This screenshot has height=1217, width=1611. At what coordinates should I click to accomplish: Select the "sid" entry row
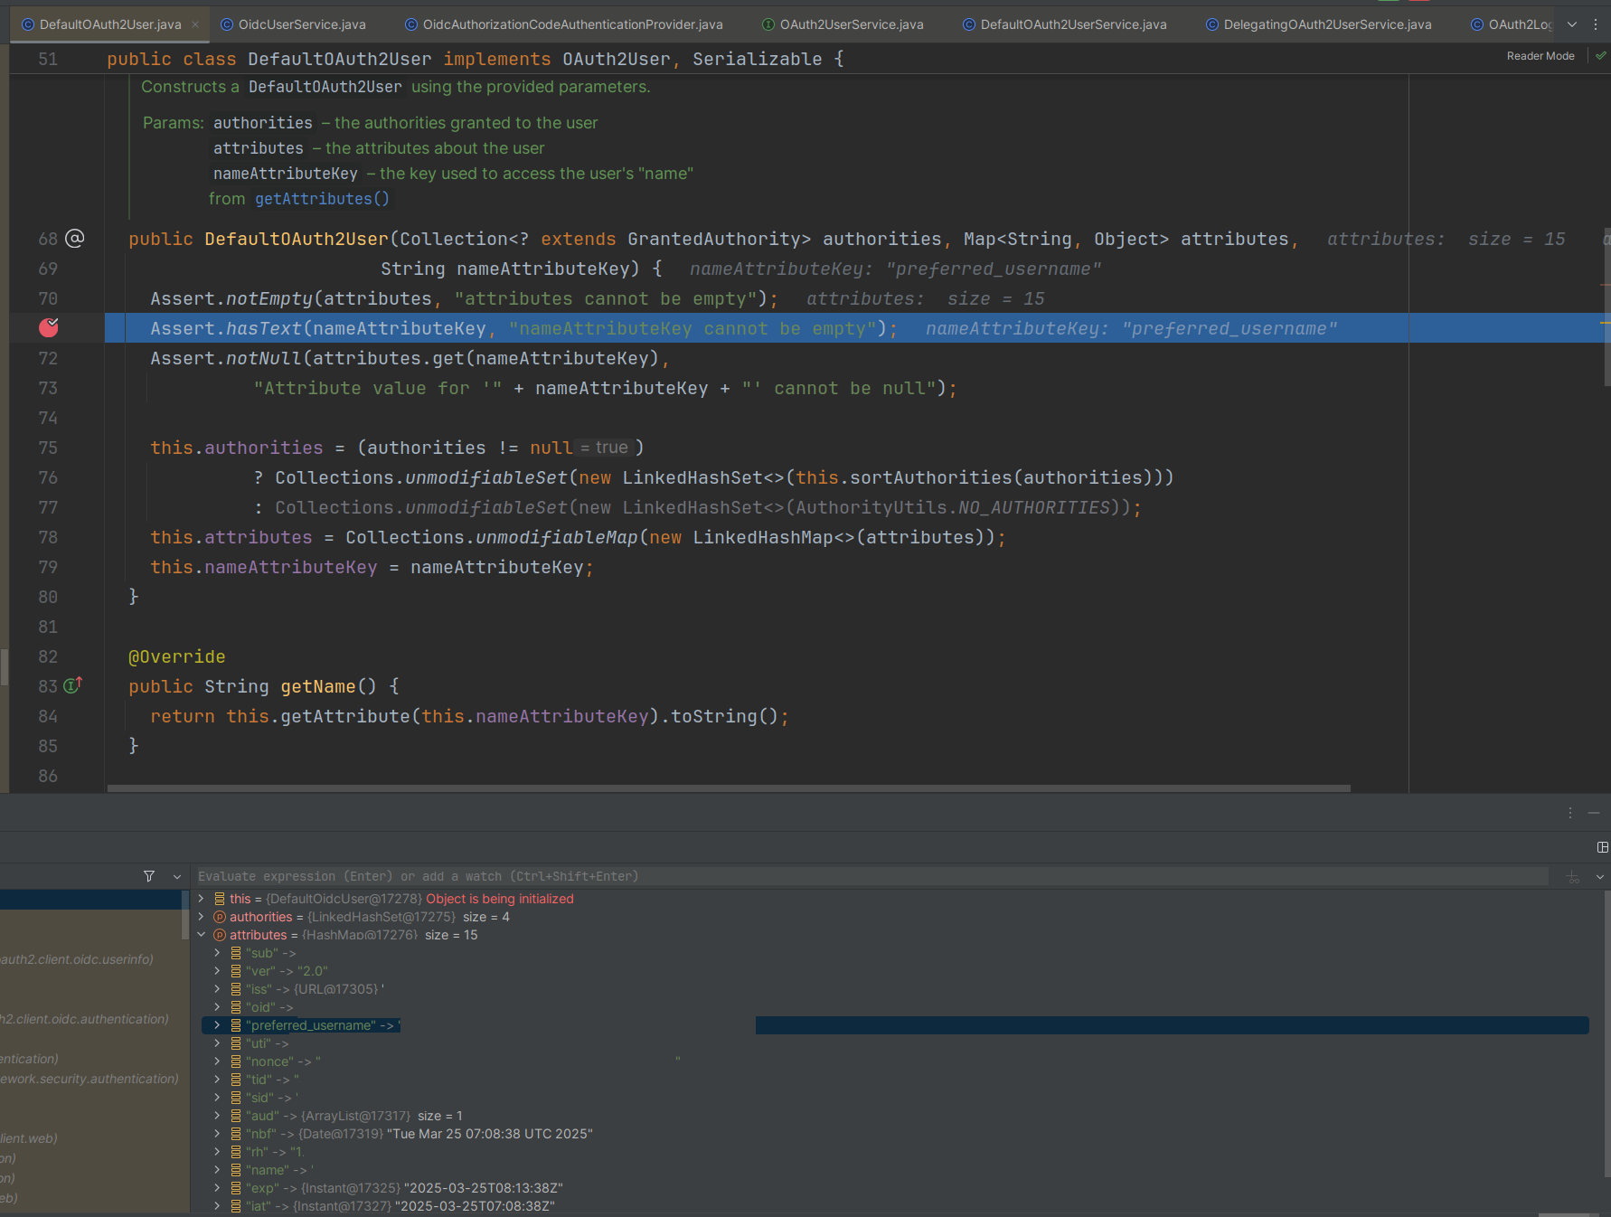point(895,1098)
